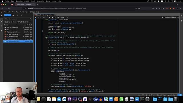Image resolution: width=183 pixels, height=103 pixels.
Task: Copy the selected cell
Action: tap(44, 17)
